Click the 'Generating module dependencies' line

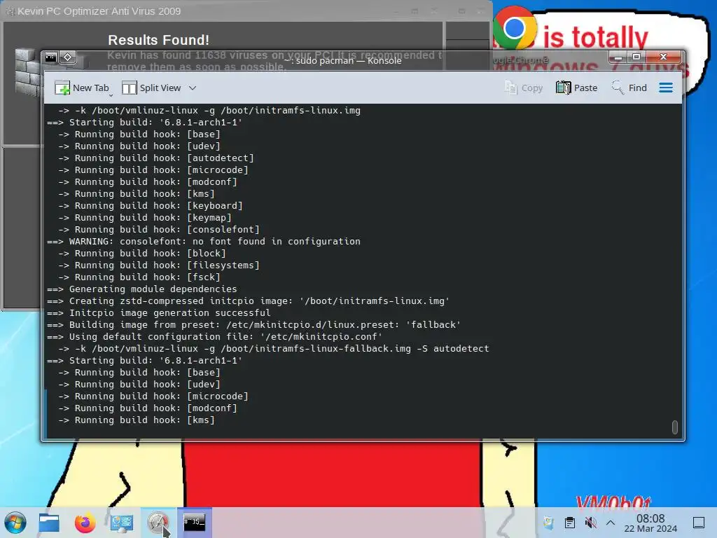click(x=142, y=289)
